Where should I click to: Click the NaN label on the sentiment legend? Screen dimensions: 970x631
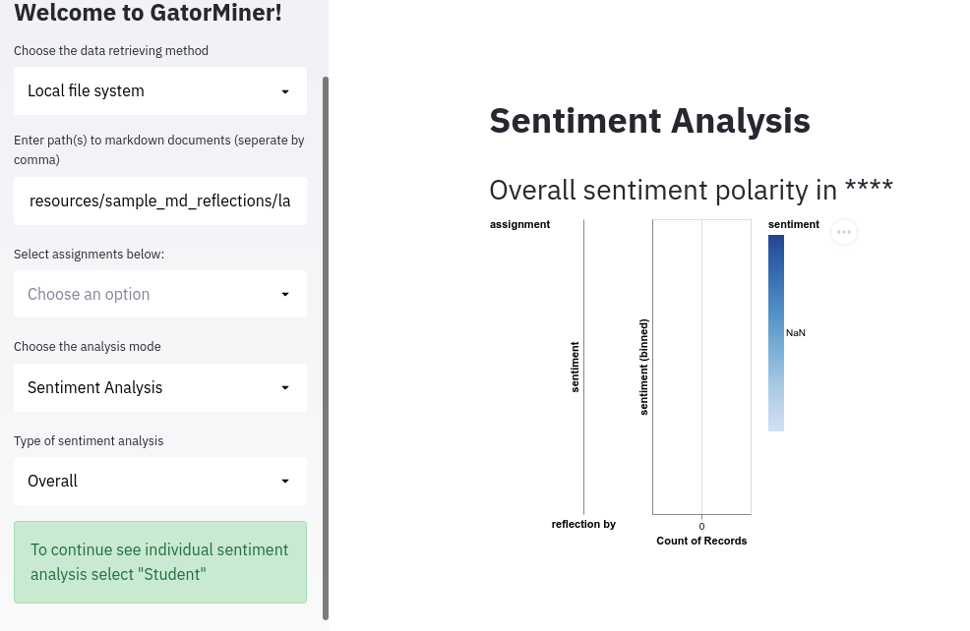(795, 332)
